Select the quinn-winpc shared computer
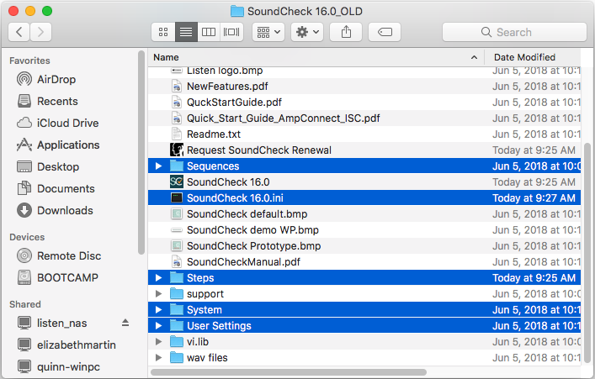The image size is (595, 379). [59, 366]
